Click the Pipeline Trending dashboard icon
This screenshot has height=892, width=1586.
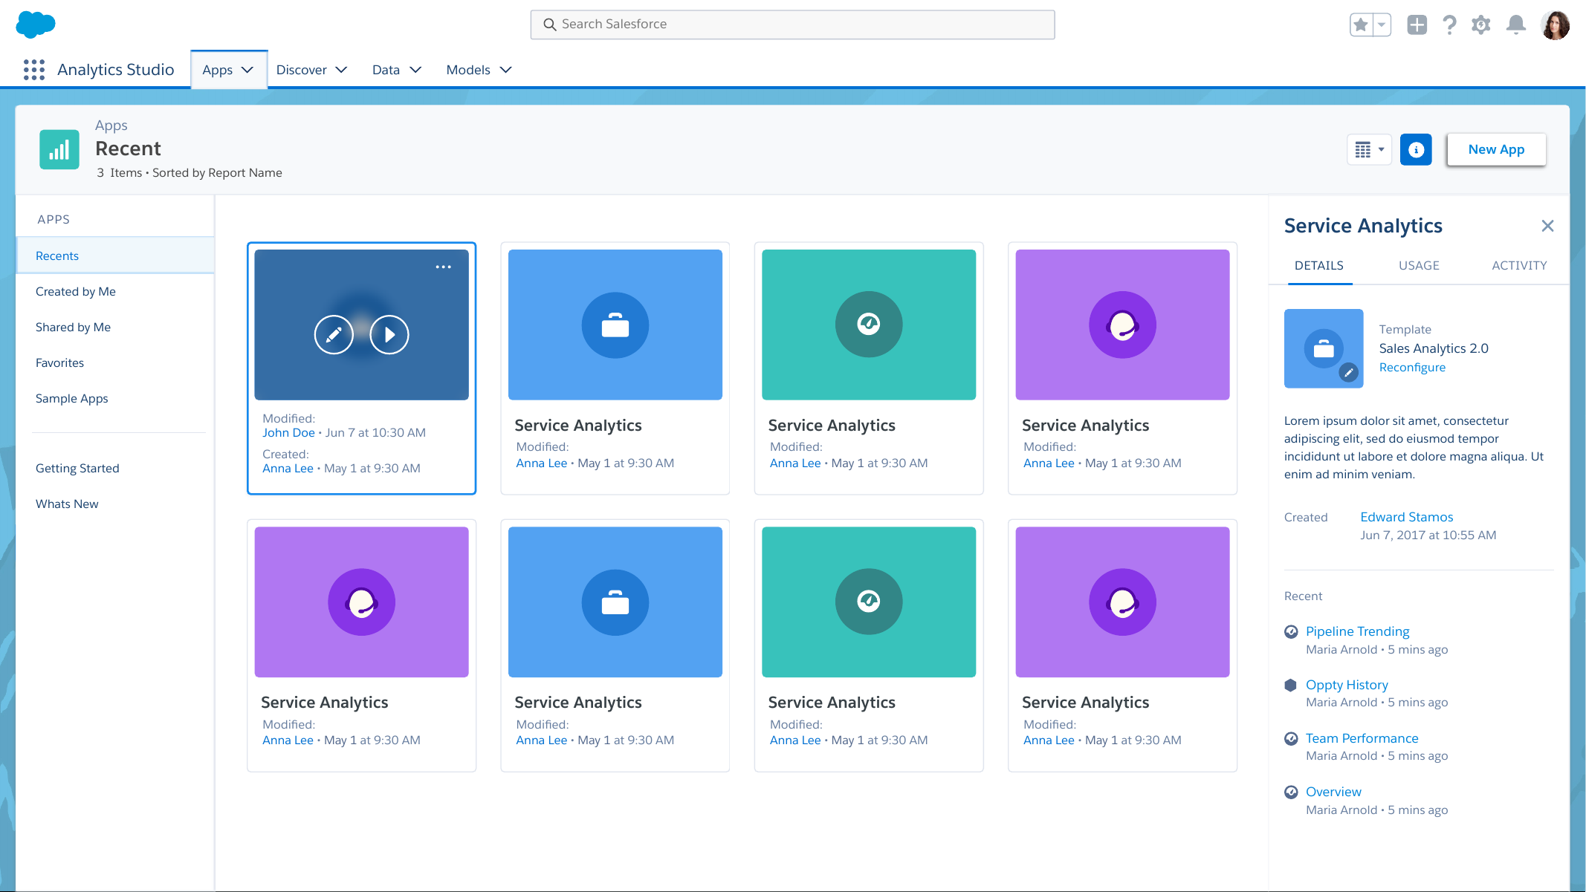pos(1291,631)
